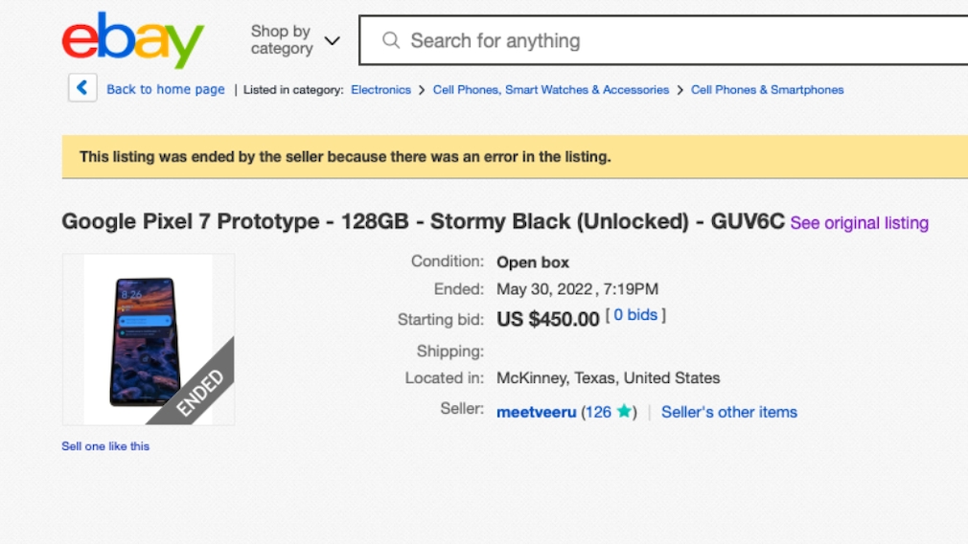This screenshot has width=968, height=544.
Task: Open the Electronics category breadcrumb
Action: (380, 90)
